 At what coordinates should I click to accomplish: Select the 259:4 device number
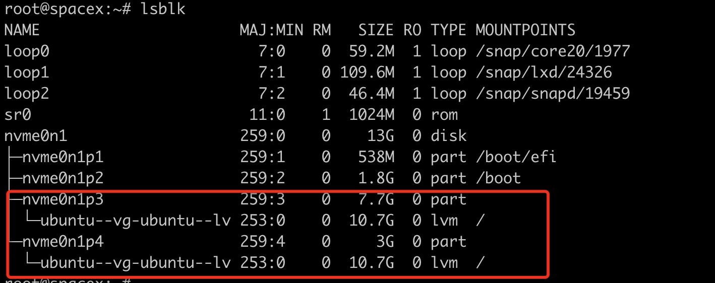[263, 242]
